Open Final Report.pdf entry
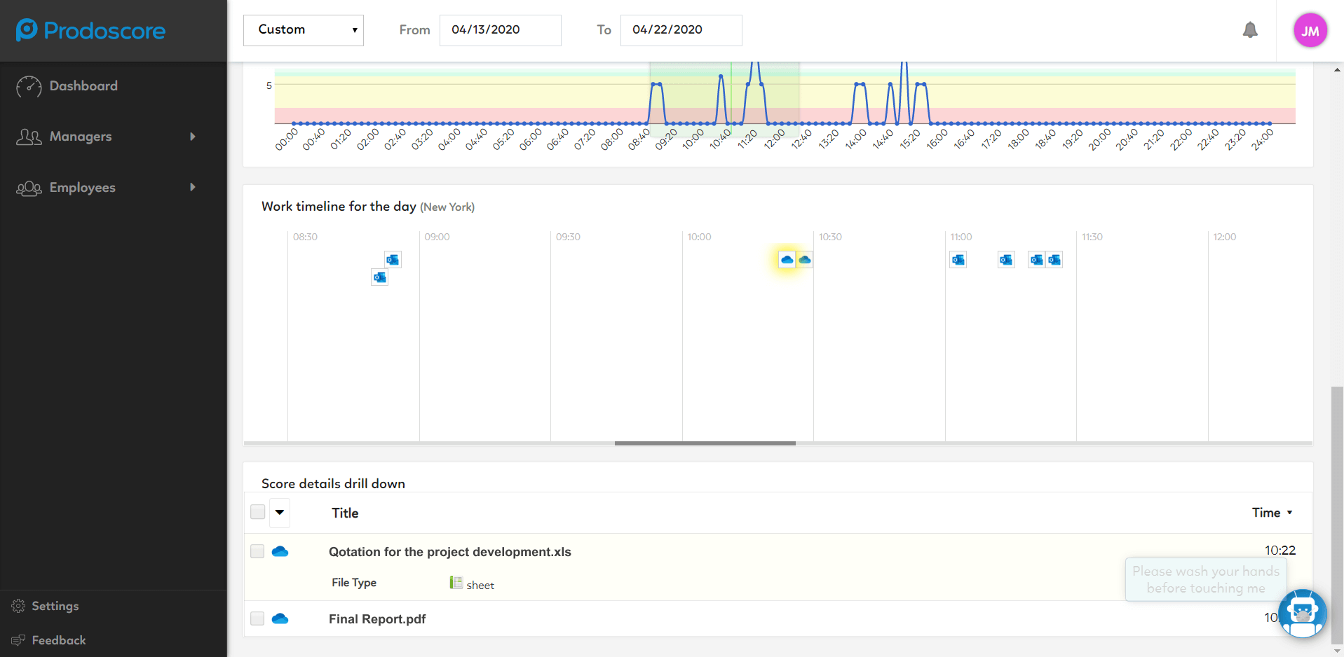1344x657 pixels. coord(377,619)
